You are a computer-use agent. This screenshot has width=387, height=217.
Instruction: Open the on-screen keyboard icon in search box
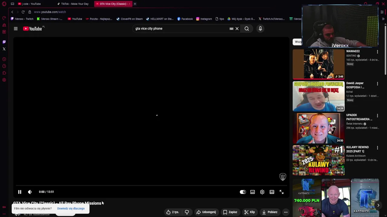point(231,29)
